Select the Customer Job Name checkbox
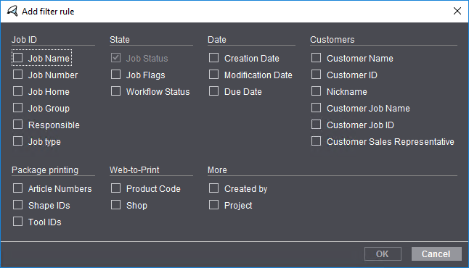 point(316,108)
